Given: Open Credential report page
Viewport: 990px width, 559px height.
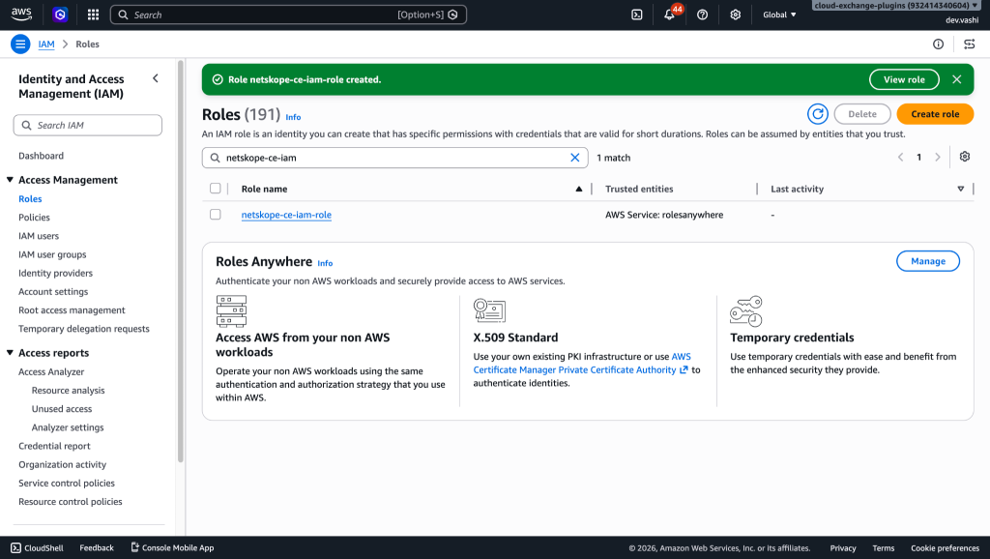Looking at the screenshot, I should tap(54, 446).
